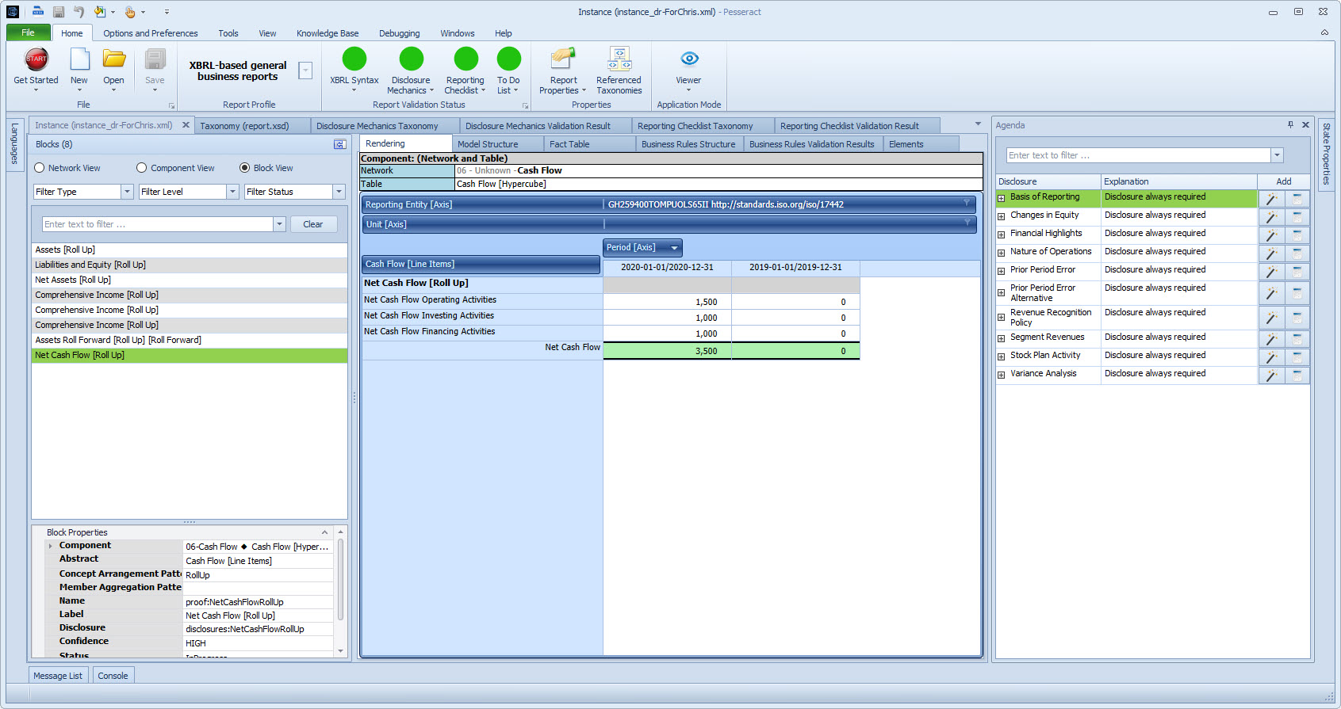Click the Disclosure Mechanics green status circle
Screen dimensions: 1341x709
coord(411,59)
